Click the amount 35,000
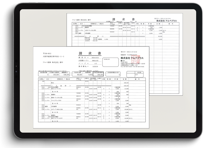Viewport: 204px width, 148px height. 126,110
